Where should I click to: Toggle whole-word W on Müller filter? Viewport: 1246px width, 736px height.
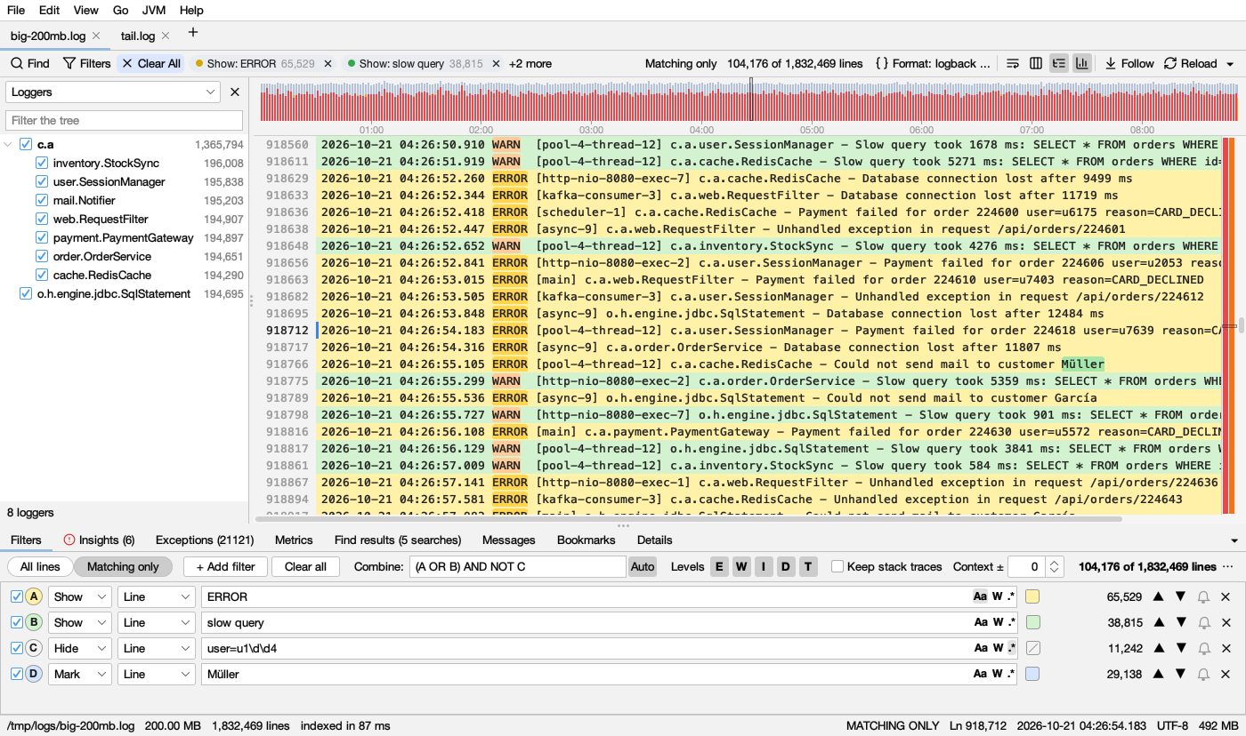(998, 674)
